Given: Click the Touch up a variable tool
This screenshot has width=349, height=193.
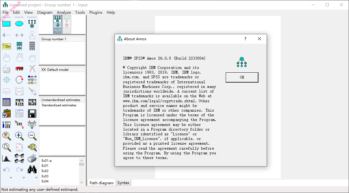Looking at the screenshot, I should 32,91.
